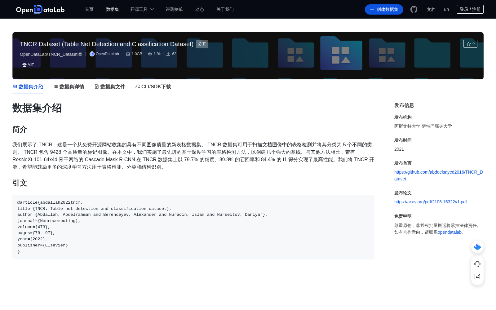The image size is (496, 310).
Task: Open 关于我们 in the navigation
Action: coord(225,9)
